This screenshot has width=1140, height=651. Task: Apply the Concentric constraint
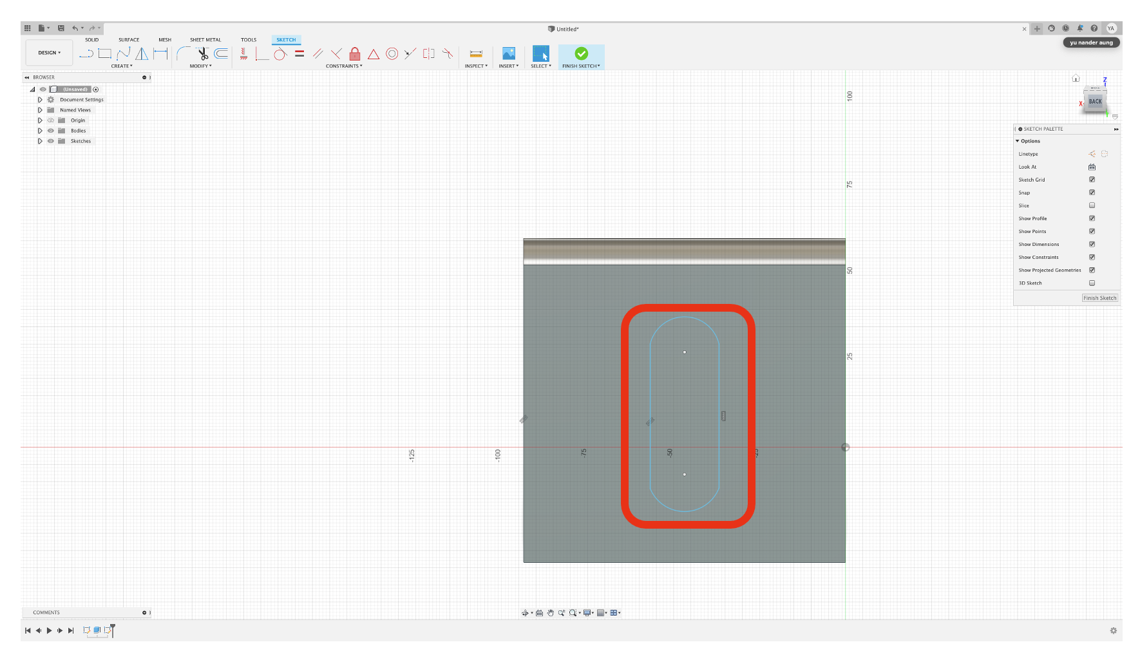(x=392, y=53)
